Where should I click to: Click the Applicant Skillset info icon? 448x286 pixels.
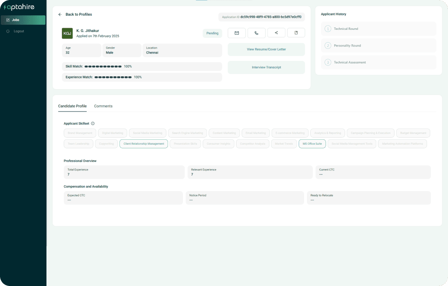tap(93, 124)
